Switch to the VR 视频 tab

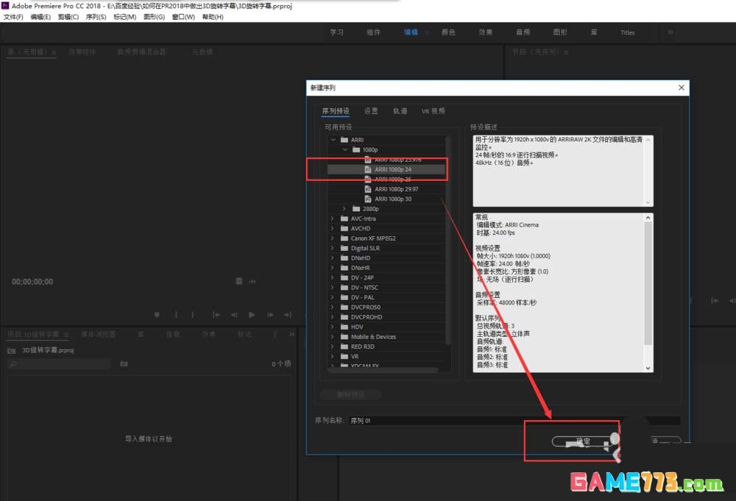point(433,111)
